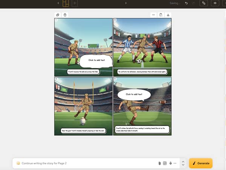Download the comic page
Screen dimensions: 226x170
[x=168, y=15]
